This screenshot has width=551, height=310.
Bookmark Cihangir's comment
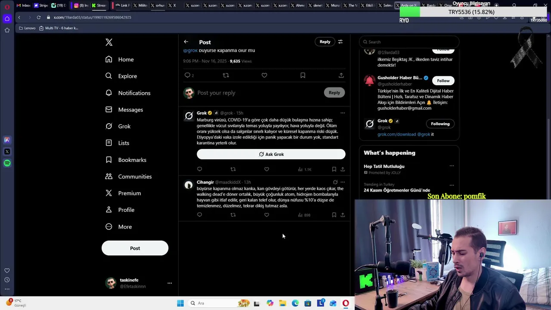[x=334, y=215]
